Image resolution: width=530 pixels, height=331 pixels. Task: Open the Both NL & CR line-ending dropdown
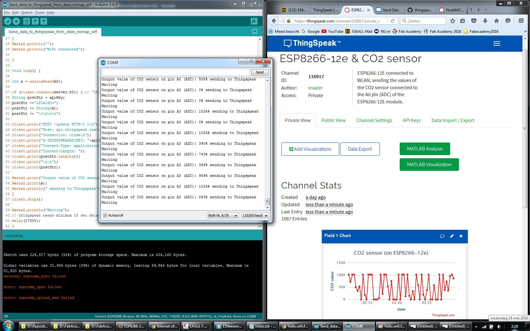click(x=223, y=215)
